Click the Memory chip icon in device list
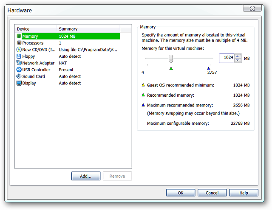This screenshot has width=272, height=210. tap(19, 36)
